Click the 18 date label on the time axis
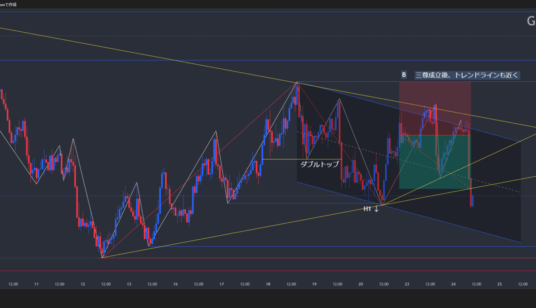Screen dimensions: 536x308 pyautogui.click(x=268, y=284)
